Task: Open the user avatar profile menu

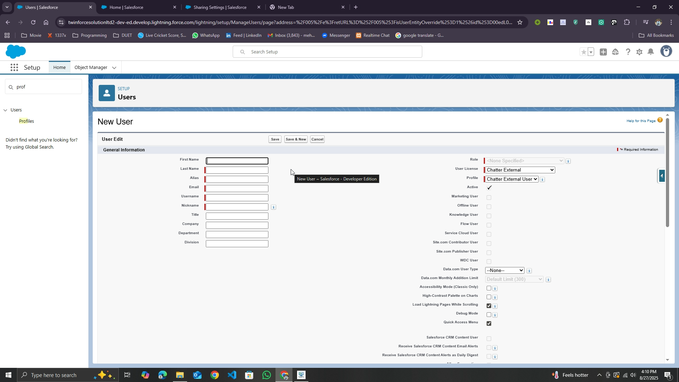Action: click(x=666, y=52)
